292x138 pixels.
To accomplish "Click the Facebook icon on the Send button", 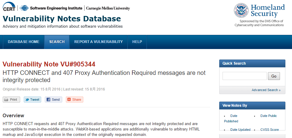I will (x=48, y=100).
